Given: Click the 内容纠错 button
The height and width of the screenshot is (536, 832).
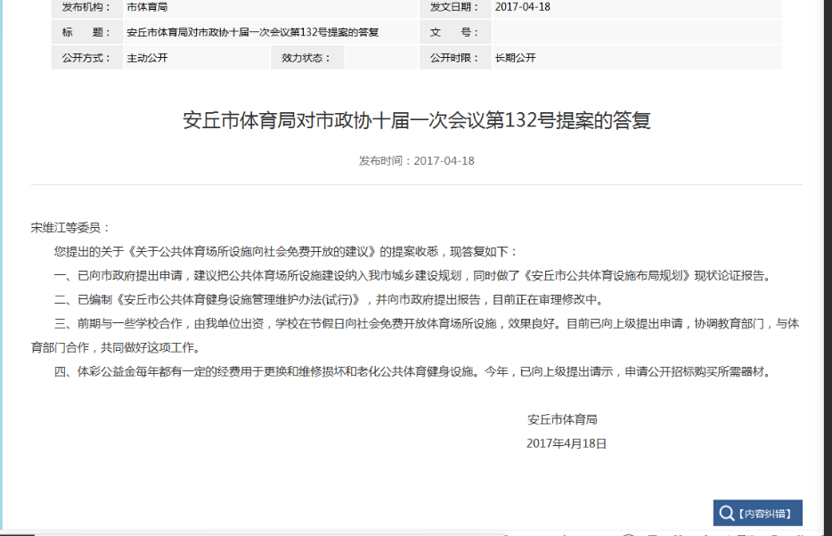Looking at the screenshot, I should tap(757, 513).
